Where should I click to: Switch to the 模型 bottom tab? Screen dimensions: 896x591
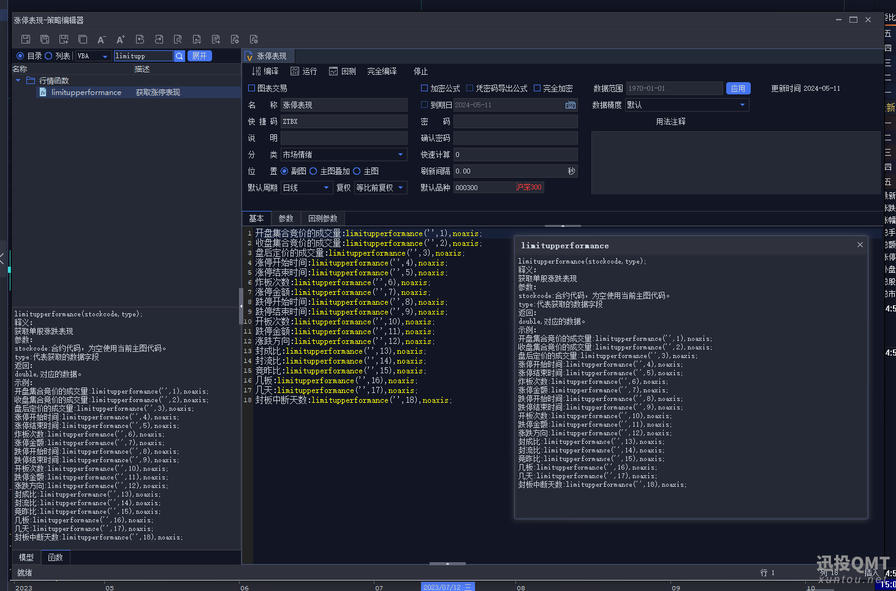(x=26, y=557)
